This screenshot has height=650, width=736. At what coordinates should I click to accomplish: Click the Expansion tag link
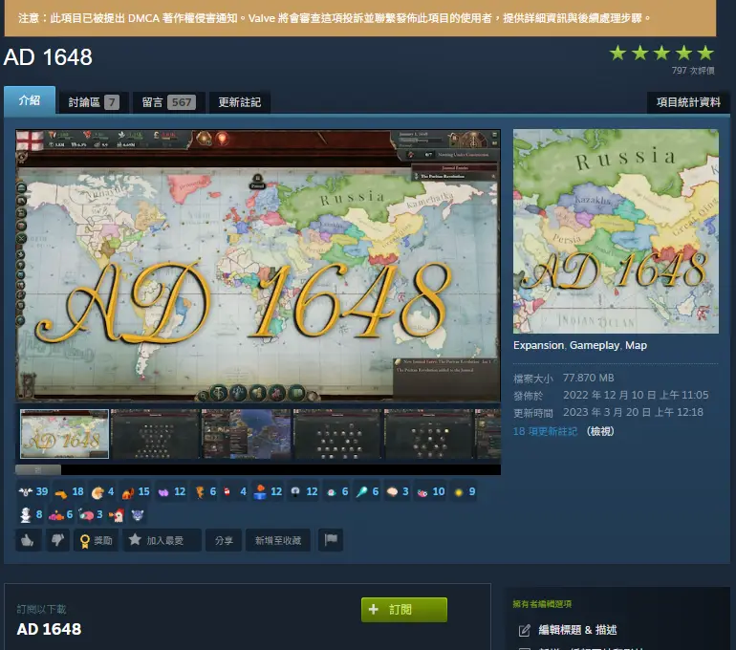pos(538,345)
